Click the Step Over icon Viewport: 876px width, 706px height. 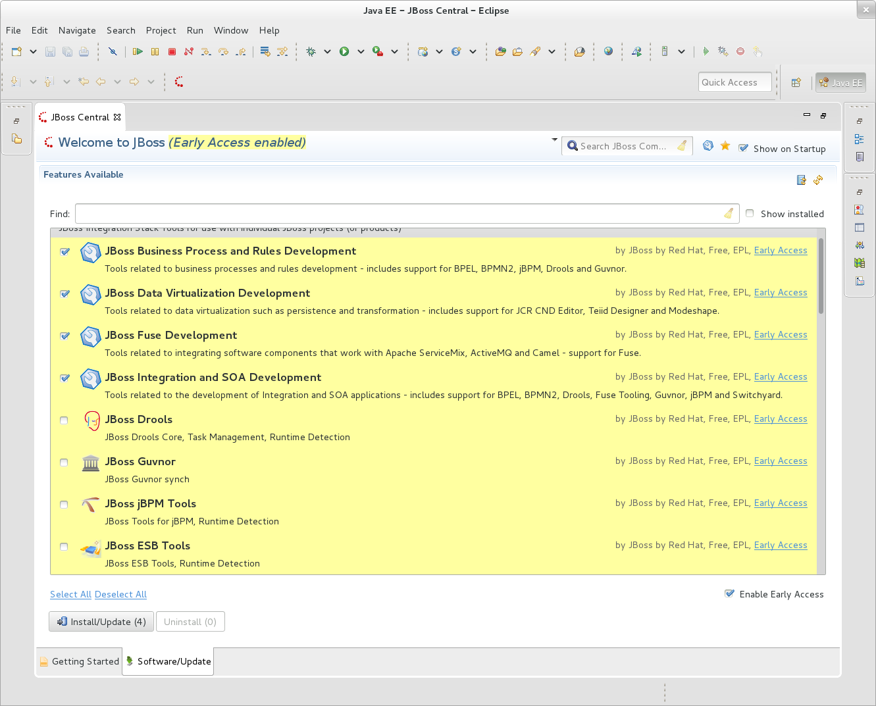(x=224, y=51)
